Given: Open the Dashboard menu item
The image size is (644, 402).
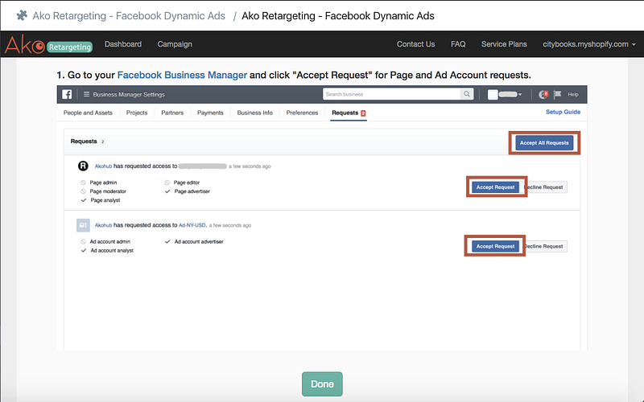Looking at the screenshot, I should tap(123, 44).
